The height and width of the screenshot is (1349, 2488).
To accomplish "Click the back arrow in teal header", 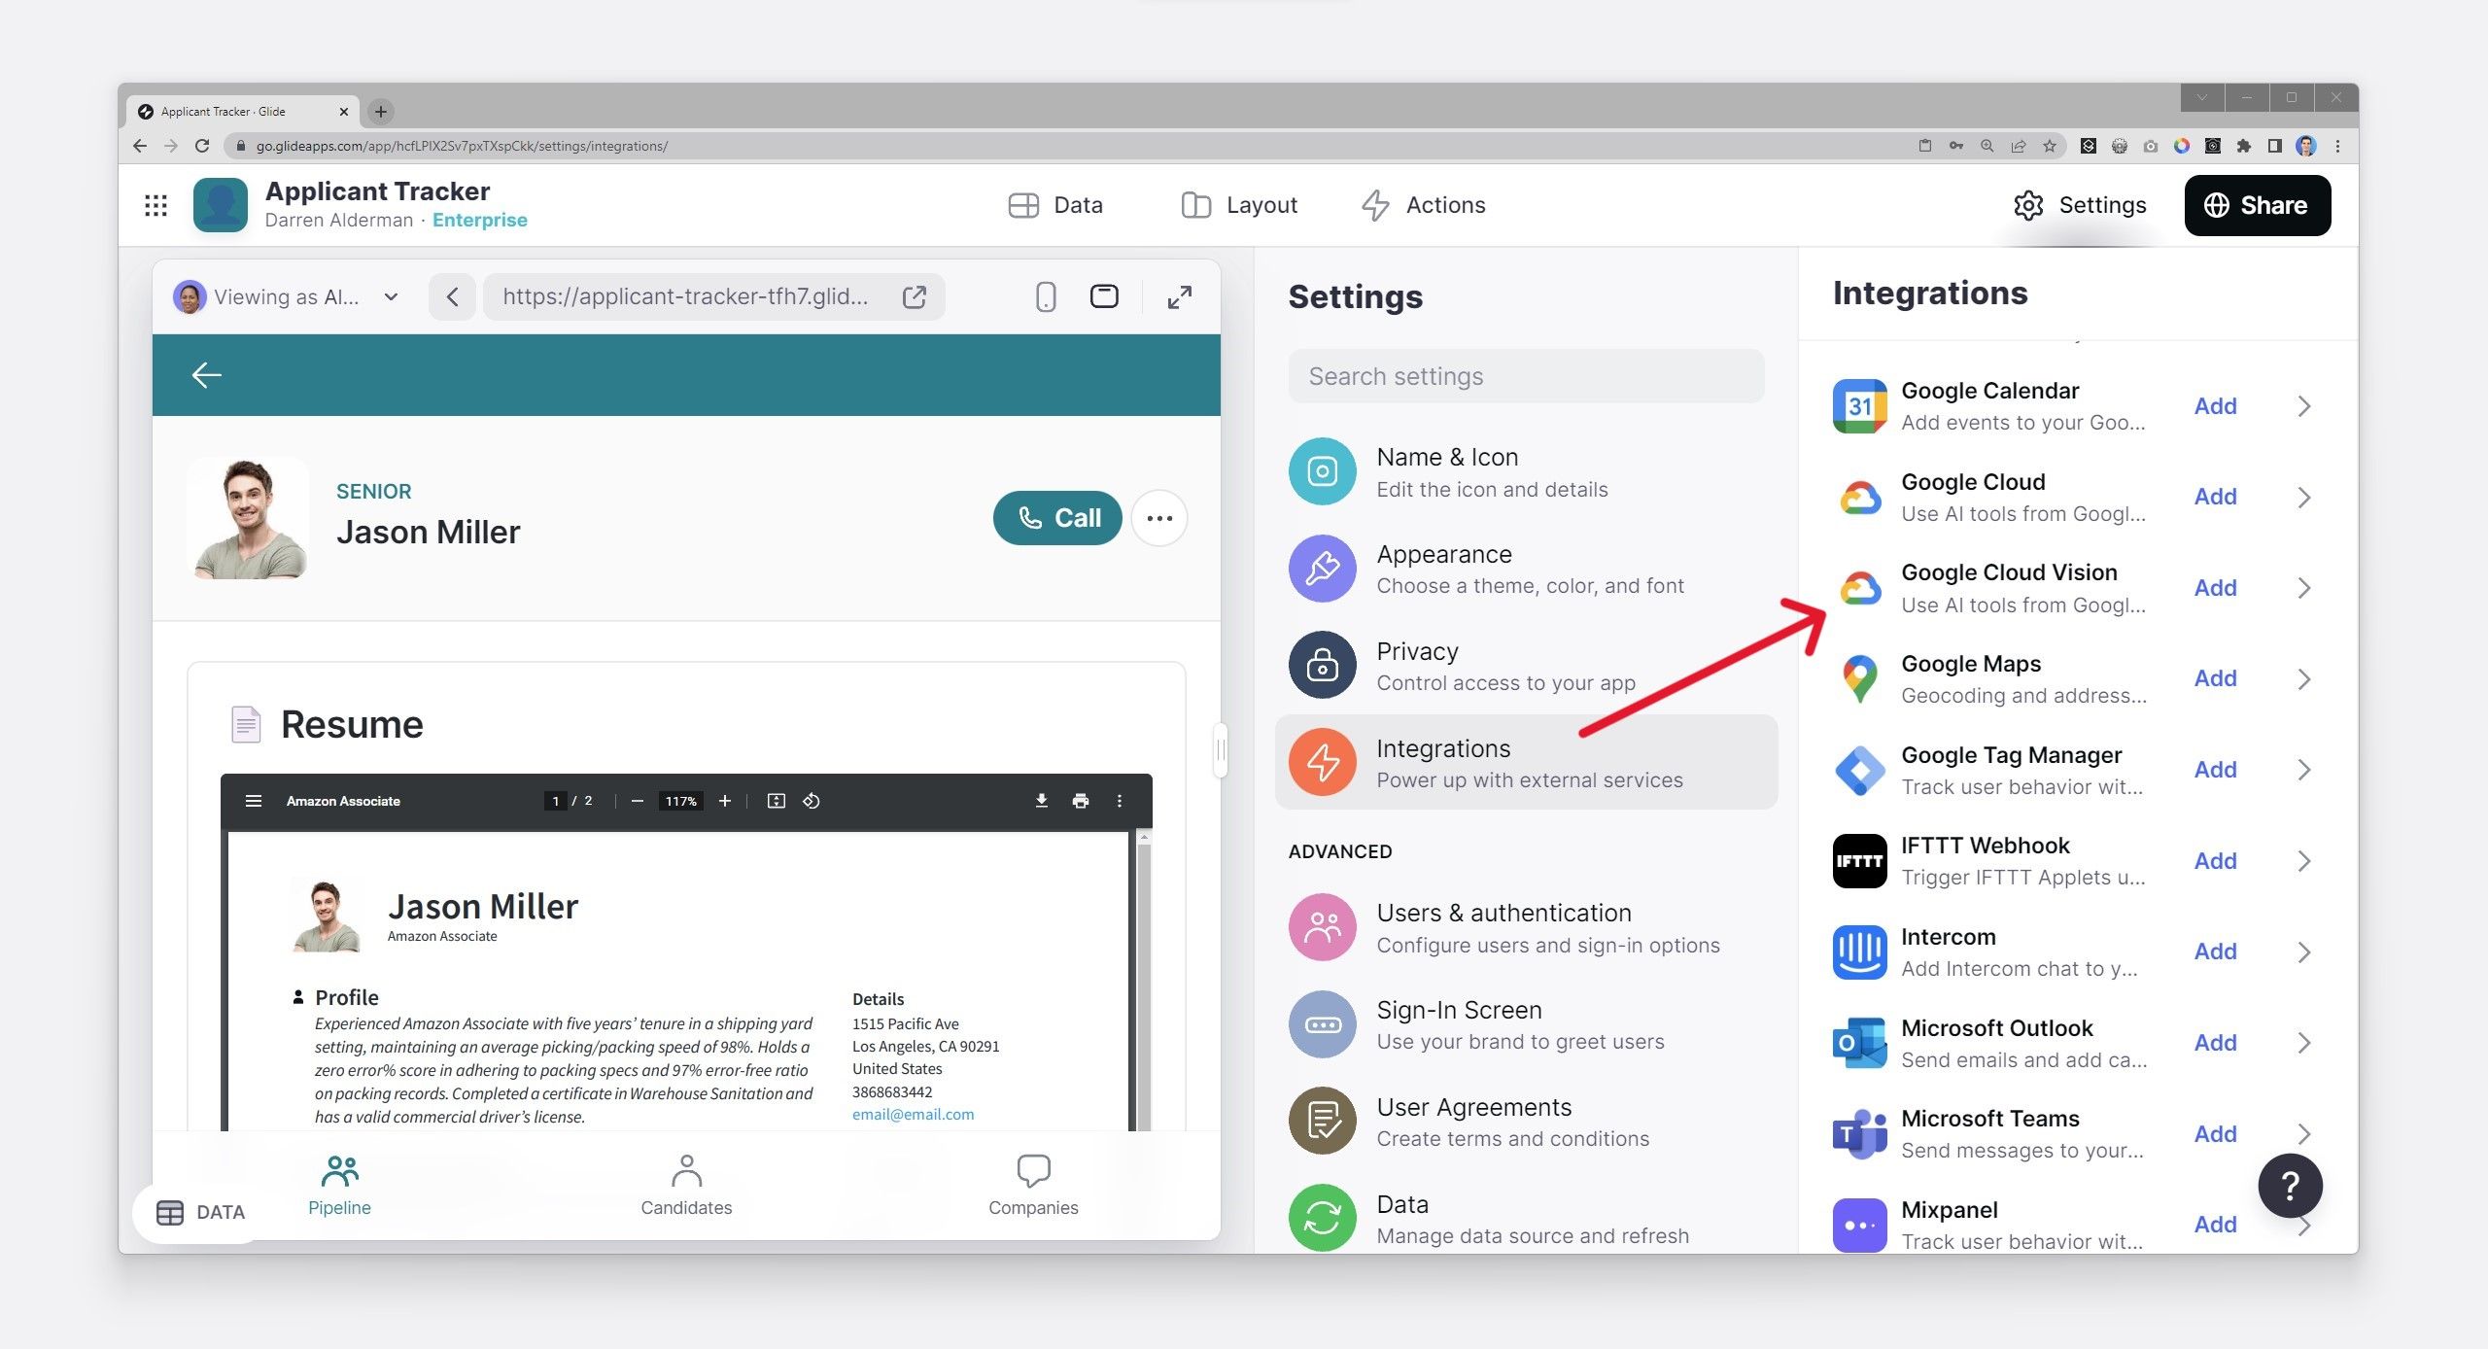I will (206, 375).
